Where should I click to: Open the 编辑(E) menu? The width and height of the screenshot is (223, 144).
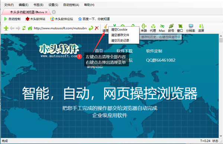23,5
